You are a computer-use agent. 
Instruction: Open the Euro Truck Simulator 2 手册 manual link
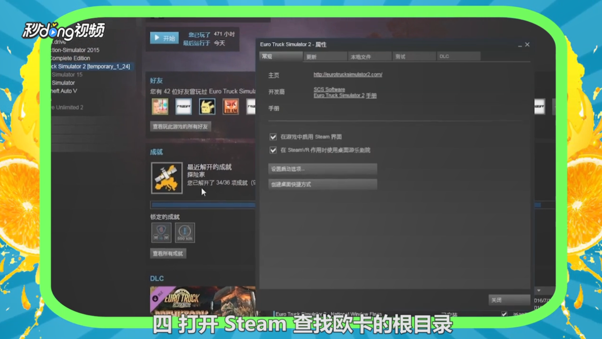(x=345, y=96)
